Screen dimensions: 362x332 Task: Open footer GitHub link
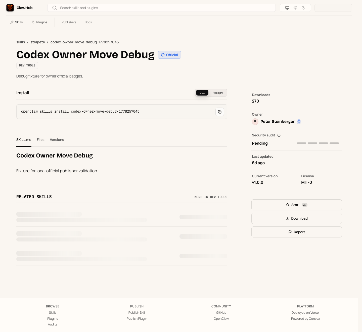(x=221, y=313)
